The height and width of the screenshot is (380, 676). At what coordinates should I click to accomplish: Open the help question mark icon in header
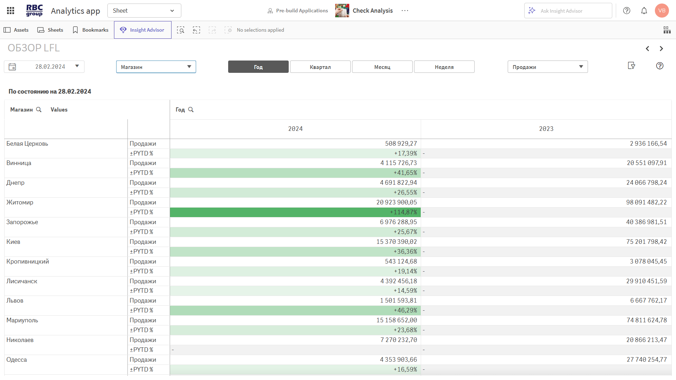627,11
